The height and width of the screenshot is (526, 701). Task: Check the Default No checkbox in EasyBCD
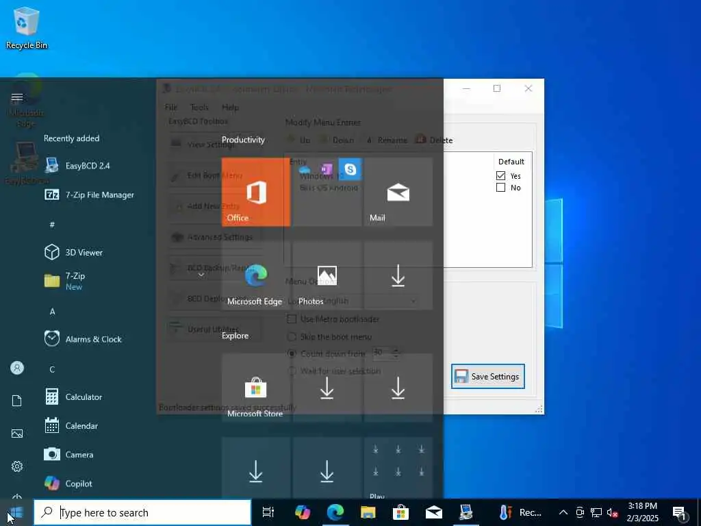[x=500, y=188]
